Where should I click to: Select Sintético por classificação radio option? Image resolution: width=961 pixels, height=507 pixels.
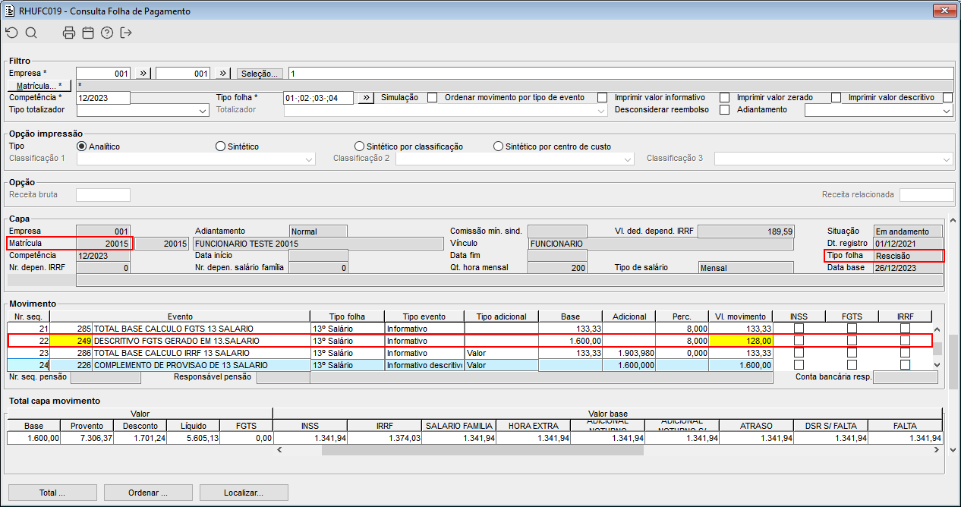coord(360,146)
